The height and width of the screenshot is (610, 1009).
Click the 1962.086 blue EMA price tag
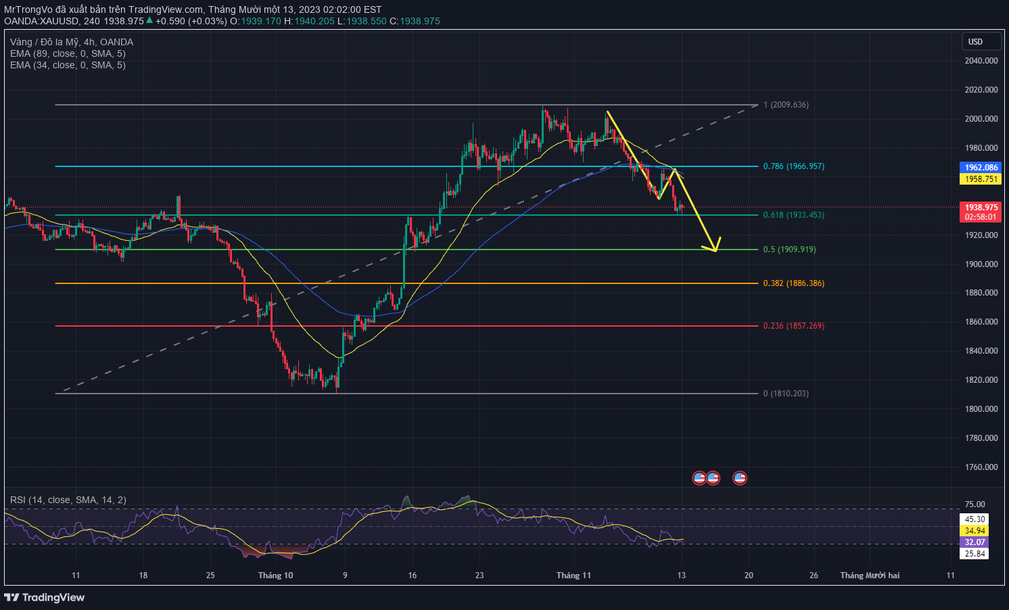click(x=981, y=168)
